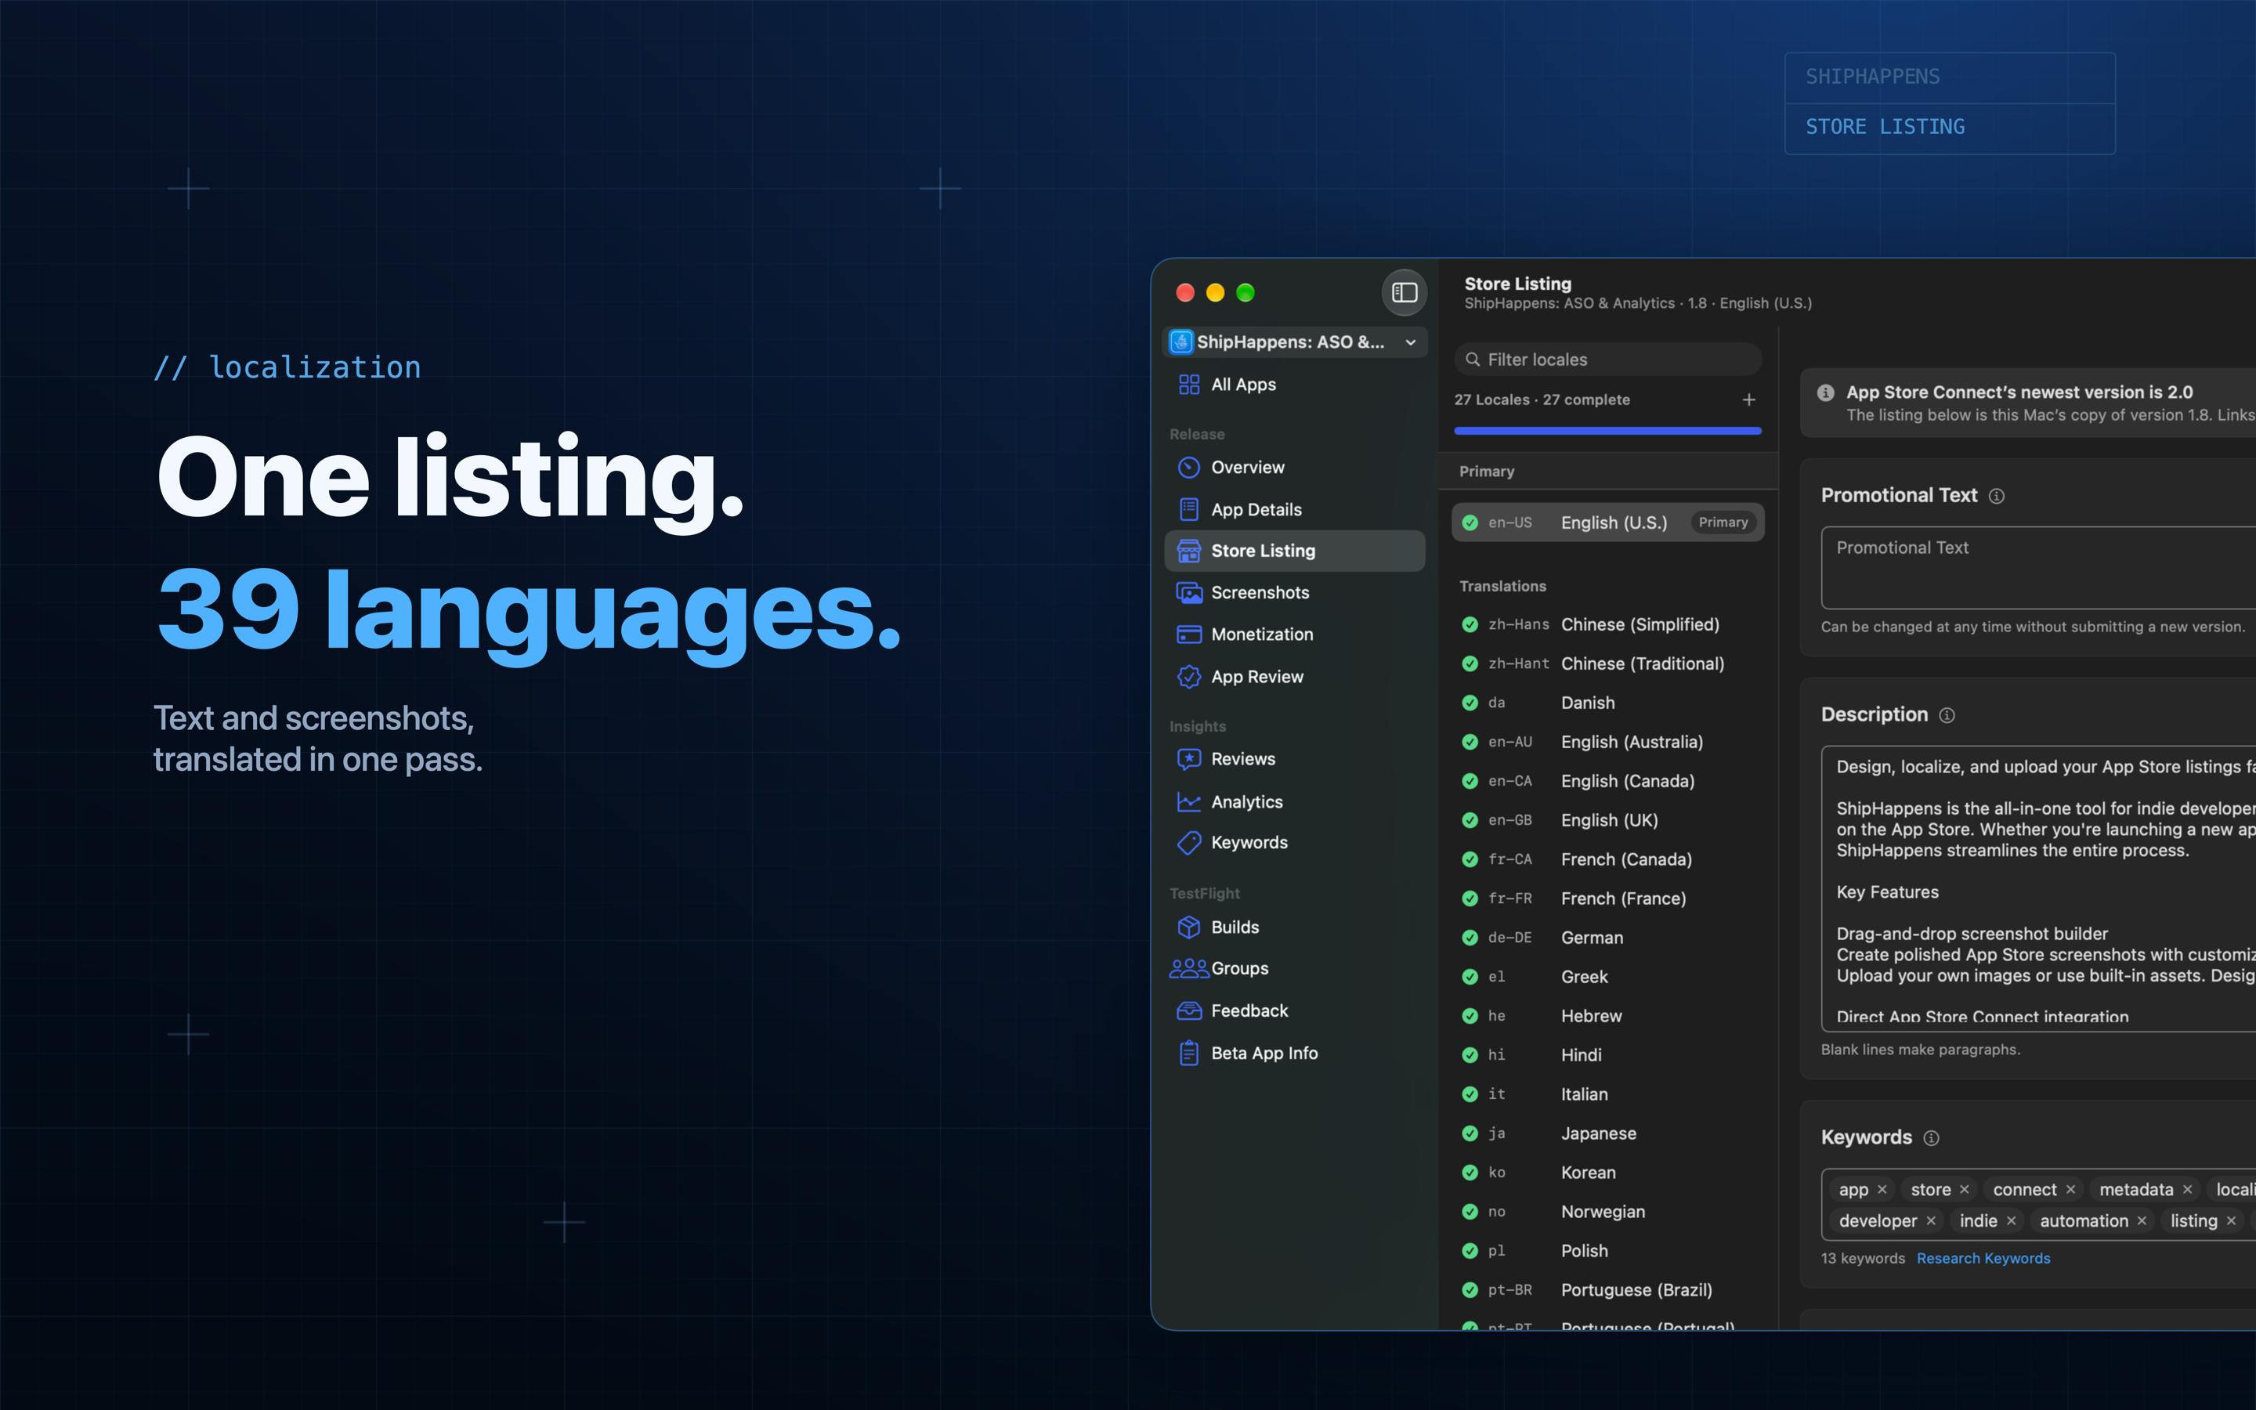This screenshot has width=2256, height=1410.
Task: Choose the Japanese translation
Action: [1608, 1134]
